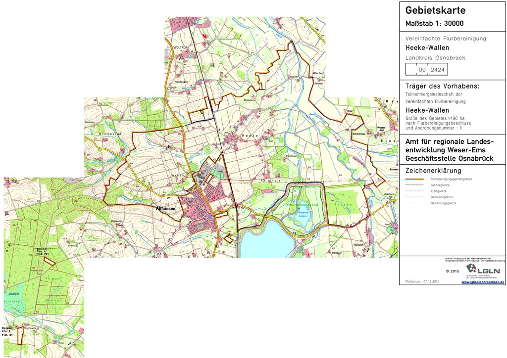The height and width of the screenshot is (358, 507).
Task: Click the Zeichenerklärung legend heading
Action: (x=433, y=171)
